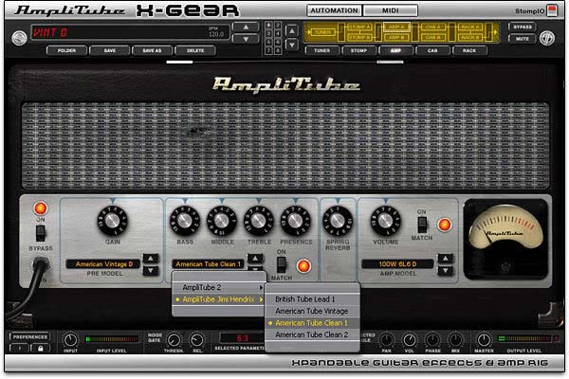Select CAB A block in signal chain
Image resolution: width=569 pixels, height=379 pixels.
[x=433, y=27]
